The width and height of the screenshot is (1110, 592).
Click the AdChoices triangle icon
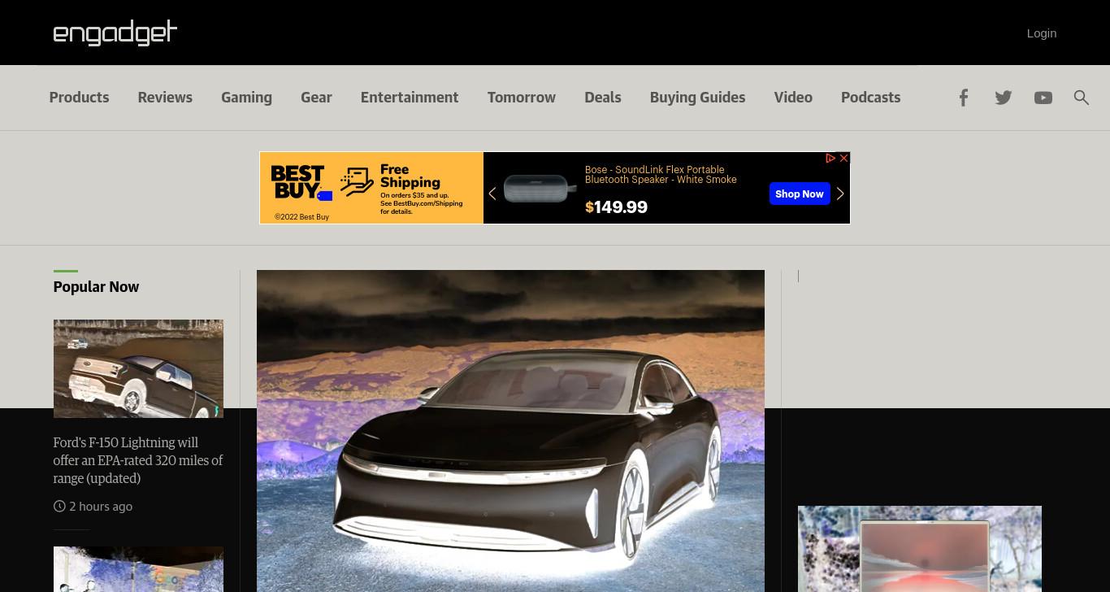click(x=831, y=158)
